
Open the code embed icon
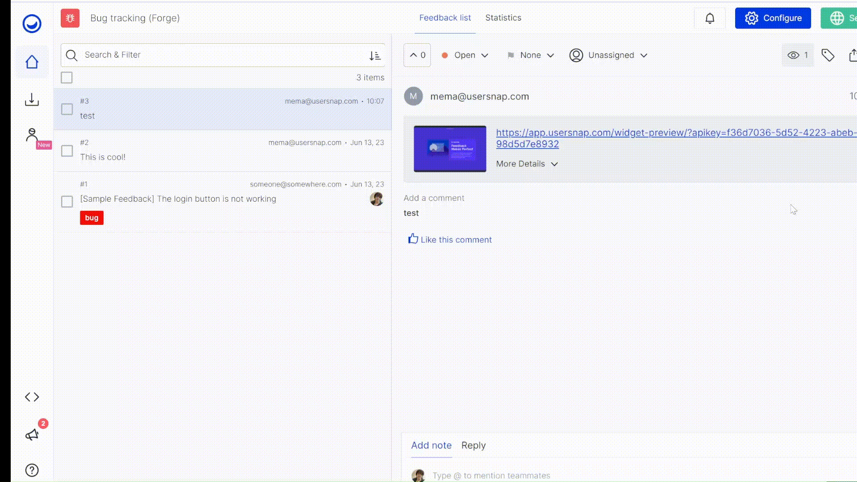point(32,397)
